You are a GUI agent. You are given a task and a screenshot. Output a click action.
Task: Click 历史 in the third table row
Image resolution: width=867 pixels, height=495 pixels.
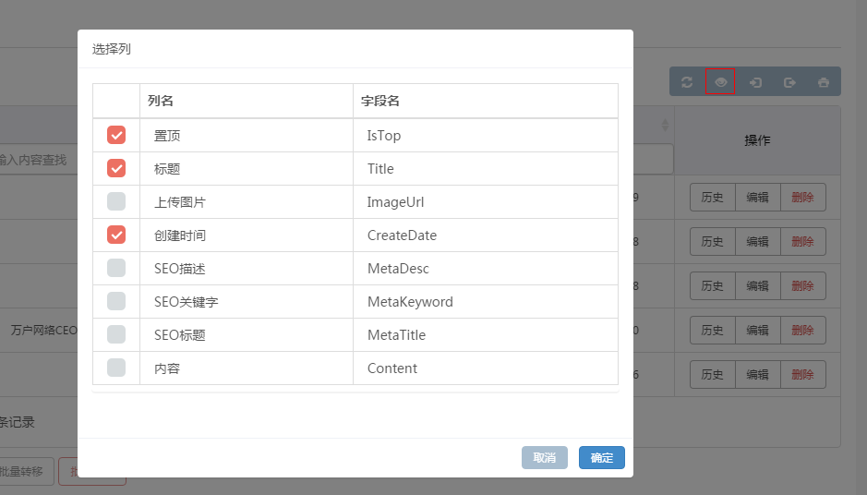click(712, 286)
